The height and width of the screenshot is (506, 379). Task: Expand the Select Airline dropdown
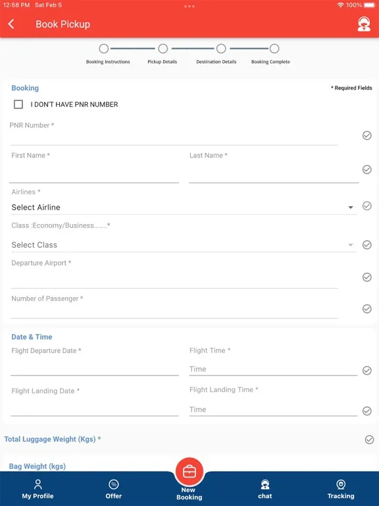coord(184,207)
